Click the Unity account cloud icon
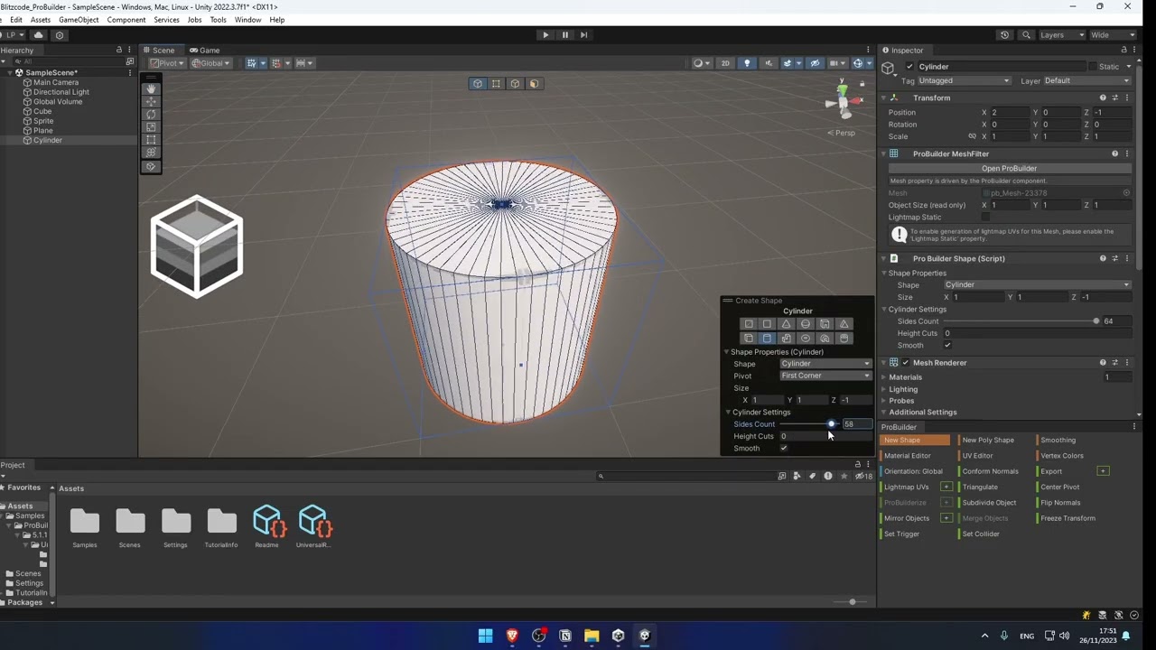This screenshot has width=1156, height=650. click(38, 35)
